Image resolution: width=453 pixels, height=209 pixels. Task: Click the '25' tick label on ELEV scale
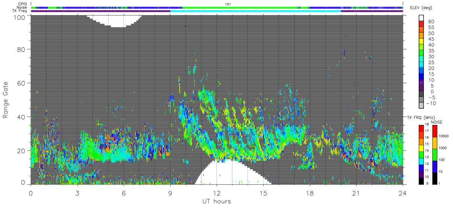tap(431, 62)
